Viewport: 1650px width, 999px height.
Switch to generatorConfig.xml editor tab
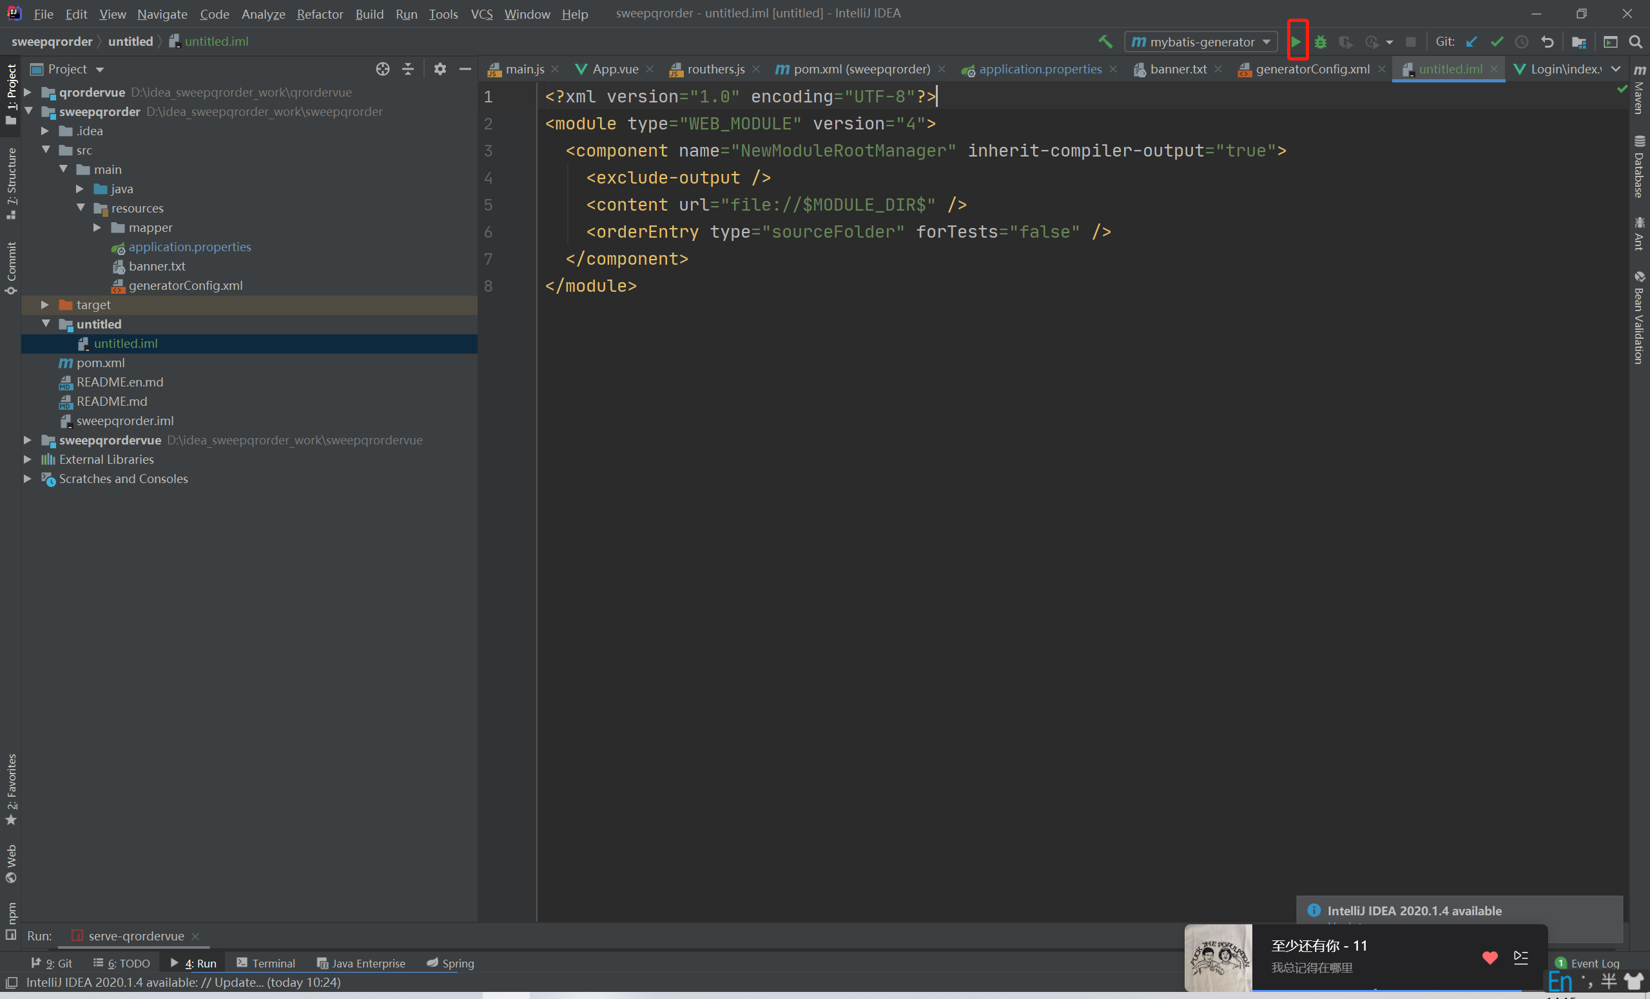tap(1311, 69)
